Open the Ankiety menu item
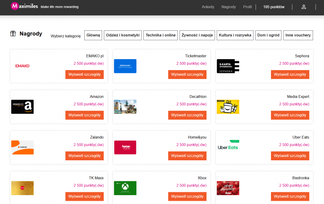This screenshot has width=324, height=204. [x=208, y=7]
